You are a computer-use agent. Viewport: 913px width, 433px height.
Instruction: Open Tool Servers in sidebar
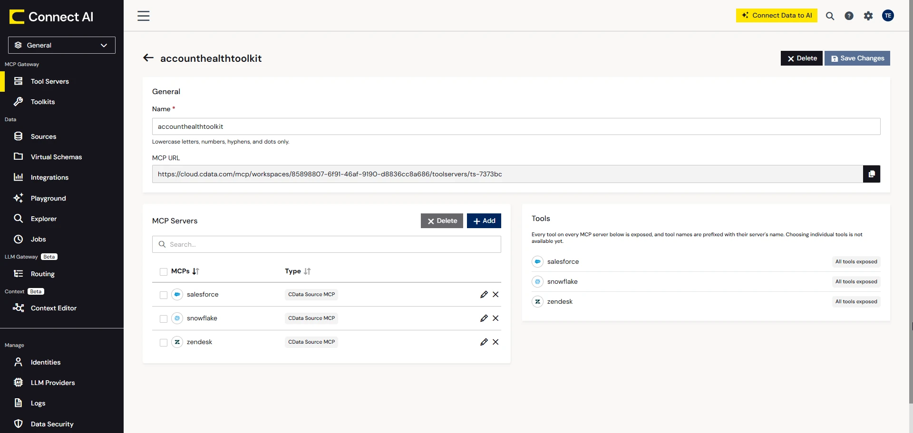(62, 81)
